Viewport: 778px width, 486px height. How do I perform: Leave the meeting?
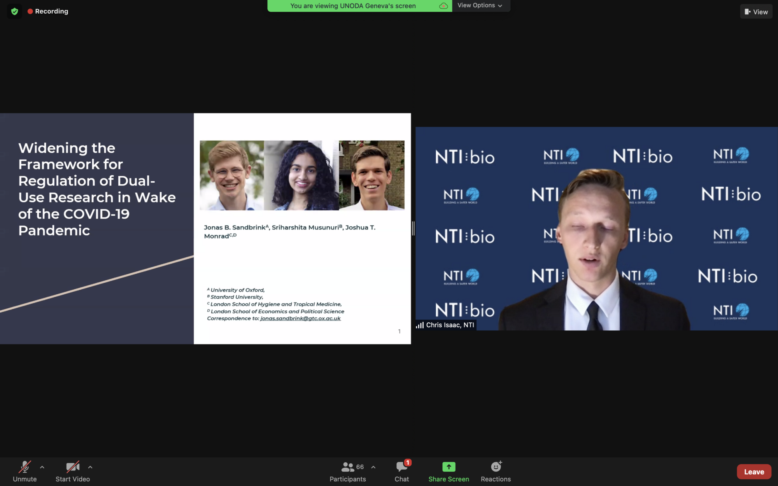[x=754, y=472]
